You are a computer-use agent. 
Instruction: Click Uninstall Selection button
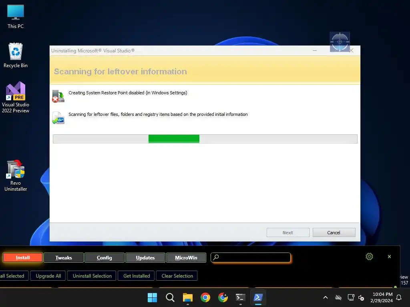[92, 276]
